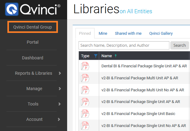Open the Account sidebar item

pyautogui.click(x=34, y=119)
